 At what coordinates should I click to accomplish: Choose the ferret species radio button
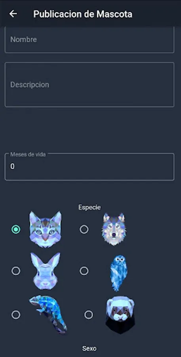point(88,315)
